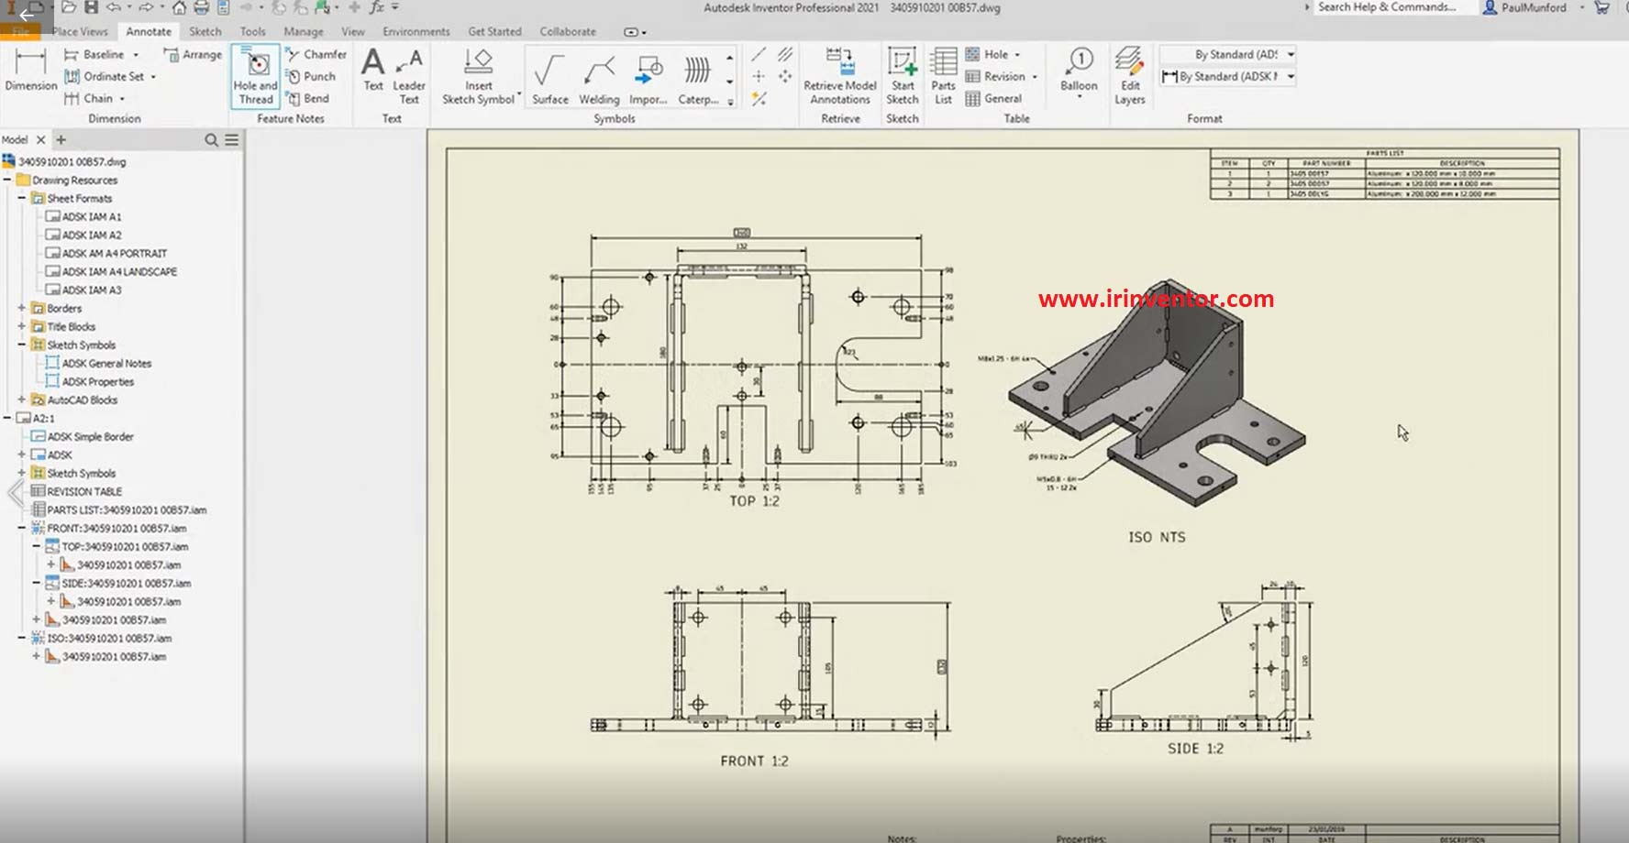Expand the Symbols gallery dropdown
The width and height of the screenshot is (1629, 843).
point(730,103)
